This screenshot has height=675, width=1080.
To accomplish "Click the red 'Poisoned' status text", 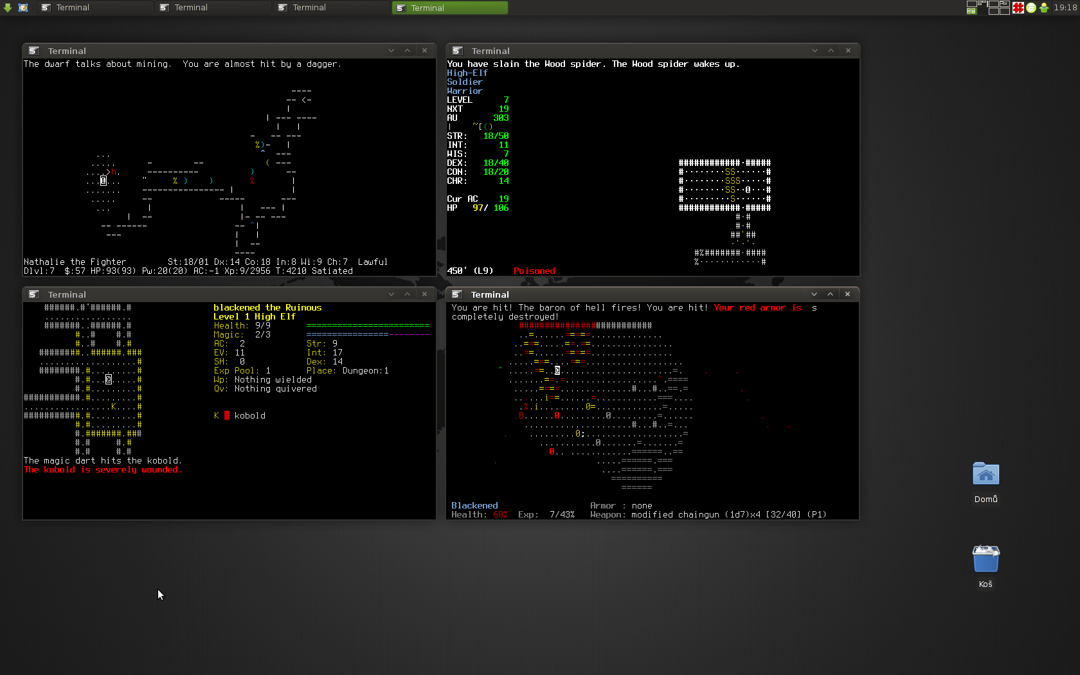I will pos(534,271).
